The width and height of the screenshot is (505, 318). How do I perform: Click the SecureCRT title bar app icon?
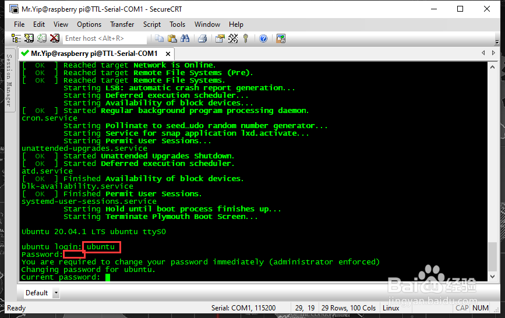tap(14, 9)
